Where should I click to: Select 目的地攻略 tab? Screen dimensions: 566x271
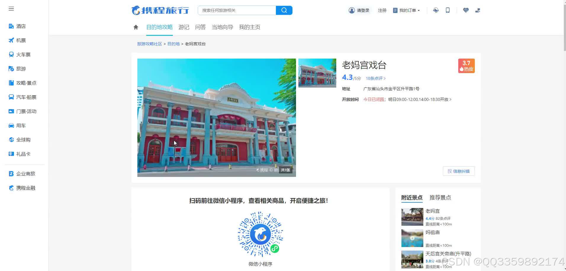(160, 27)
